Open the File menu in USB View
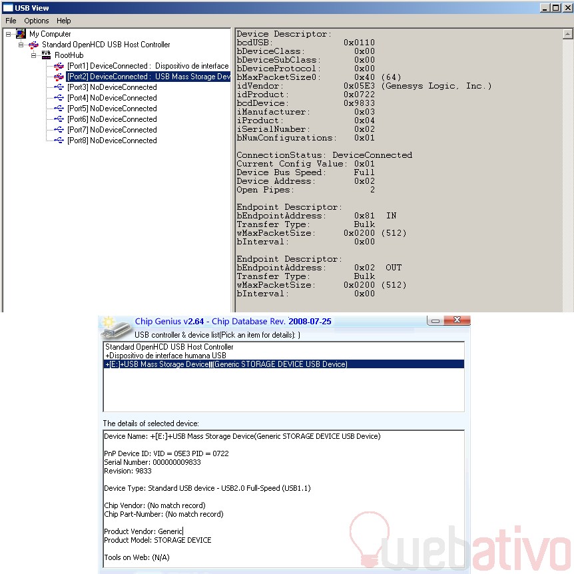 pos(11,21)
